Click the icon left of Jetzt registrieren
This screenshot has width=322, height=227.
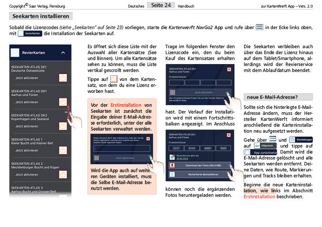[x=97, y=158]
